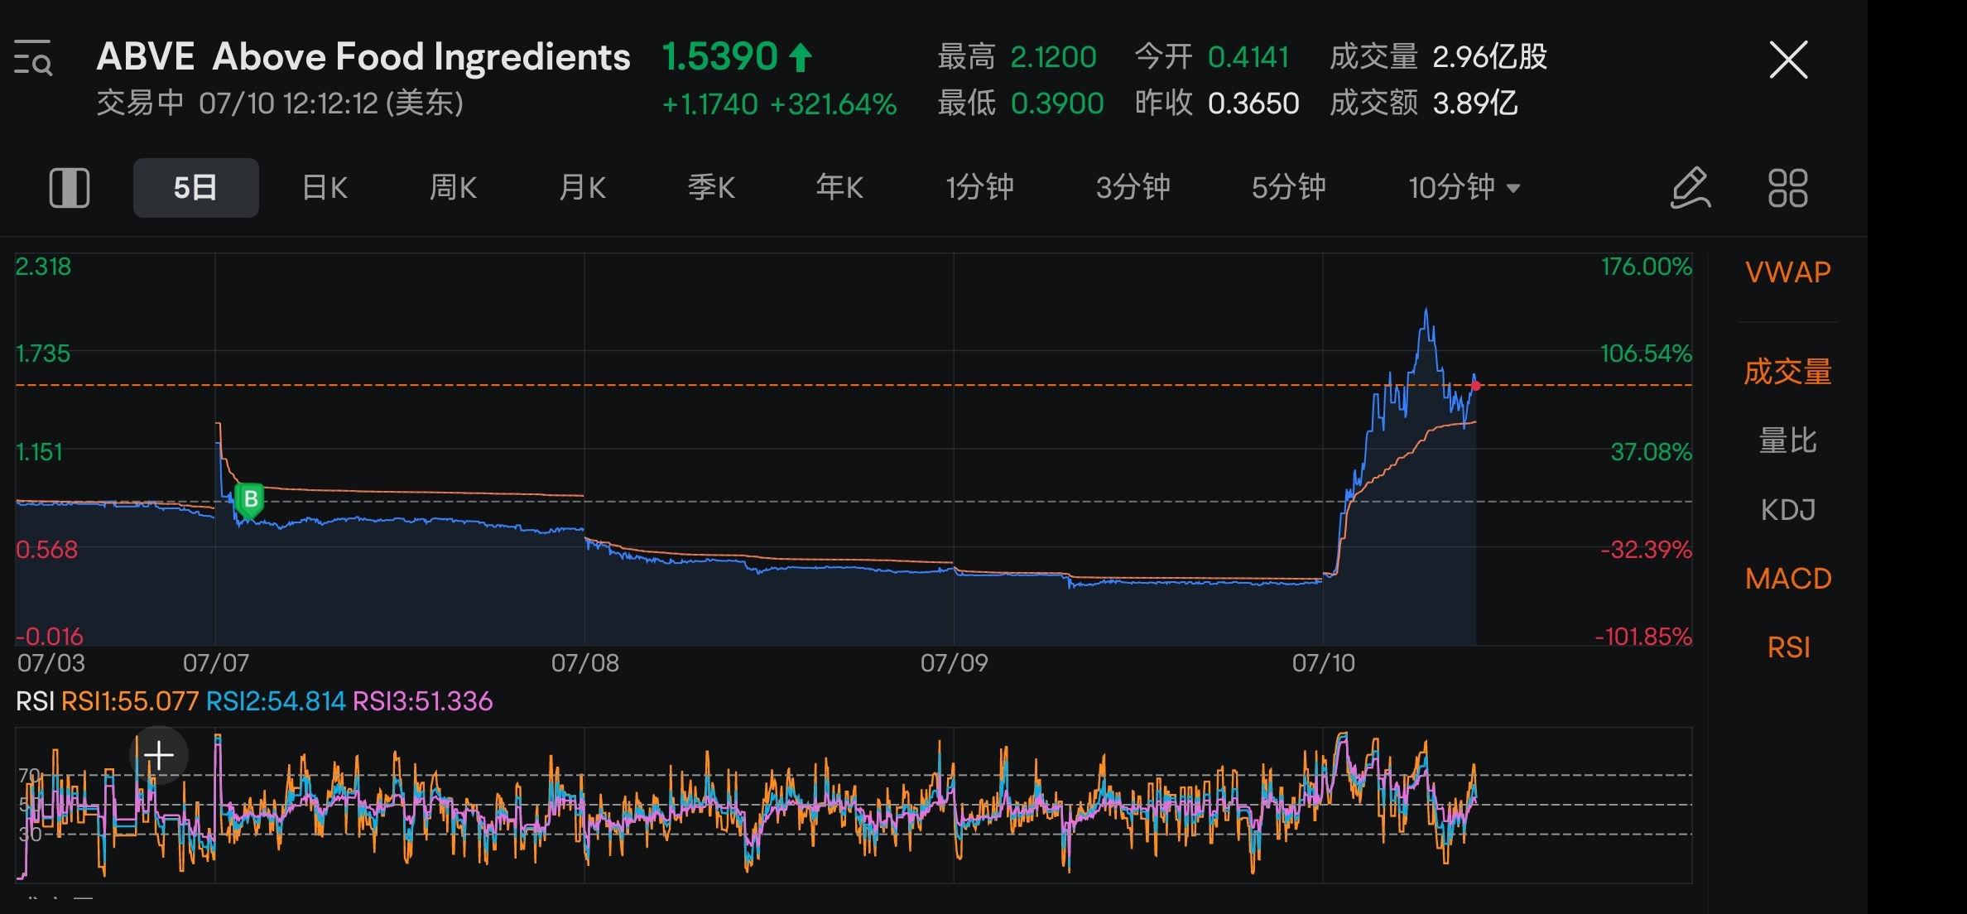Expand the 10分钟 interval dropdown
The height and width of the screenshot is (914, 1967).
coord(1464,188)
